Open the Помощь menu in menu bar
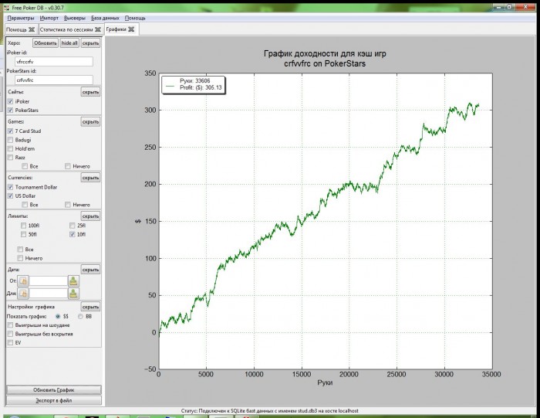Image resolution: width=540 pixels, height=418 pixels. point(135,18)
